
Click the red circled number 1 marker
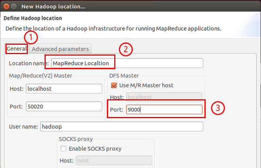[31, 38]
